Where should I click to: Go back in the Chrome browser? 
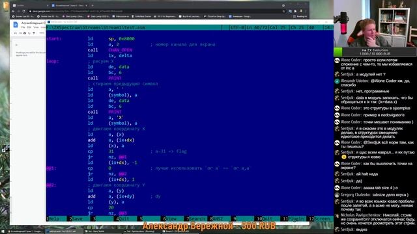(13, 11)
